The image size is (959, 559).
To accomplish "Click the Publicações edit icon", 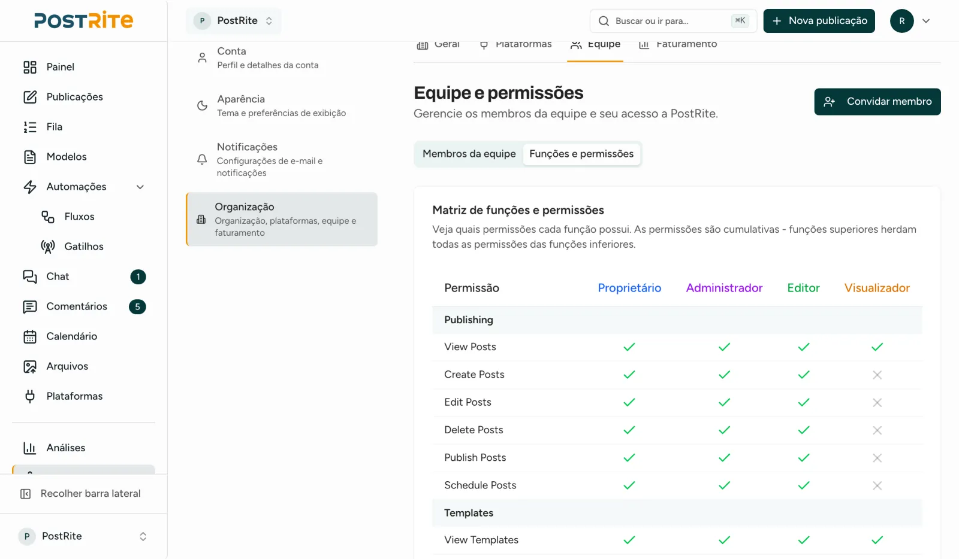I will pos(30,97).
